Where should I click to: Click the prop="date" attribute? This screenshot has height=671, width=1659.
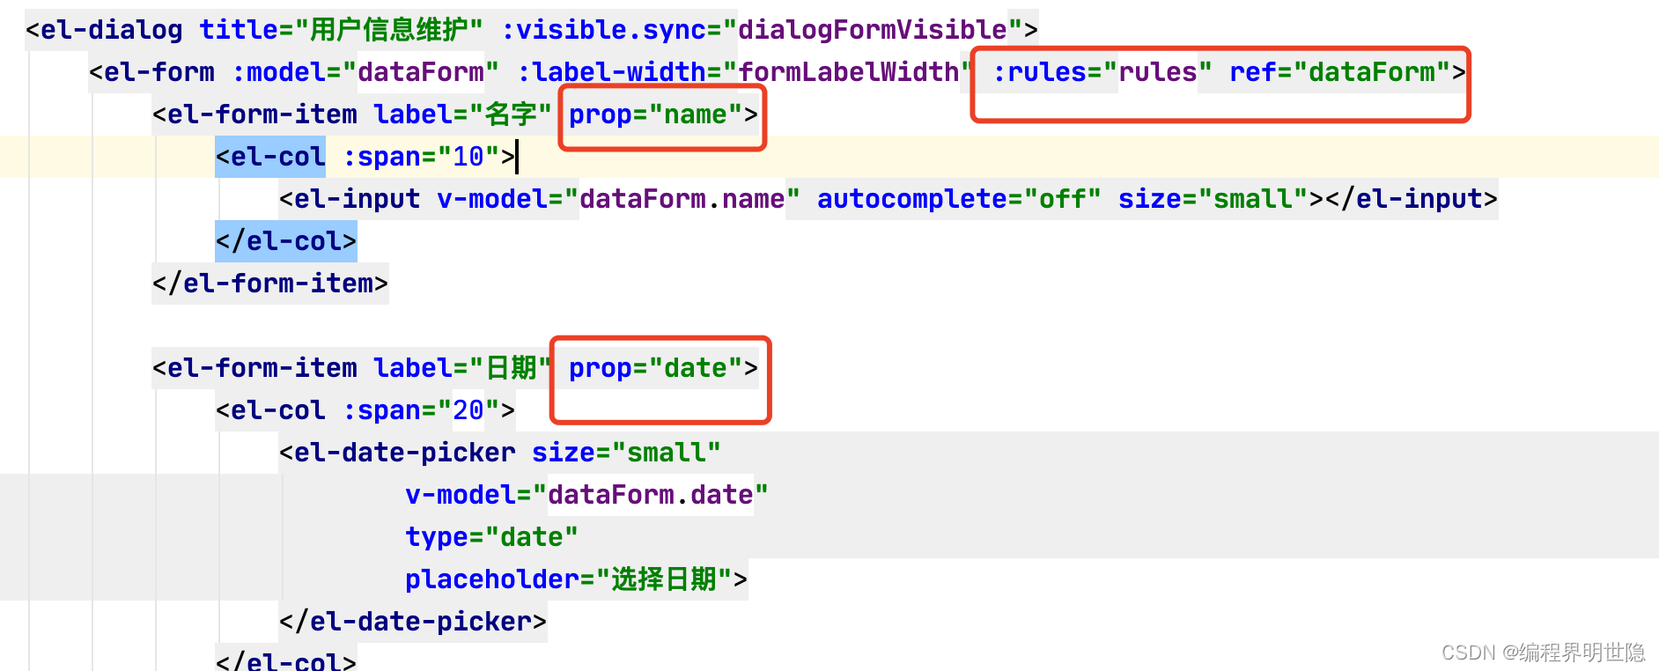[x=656, y=368]
